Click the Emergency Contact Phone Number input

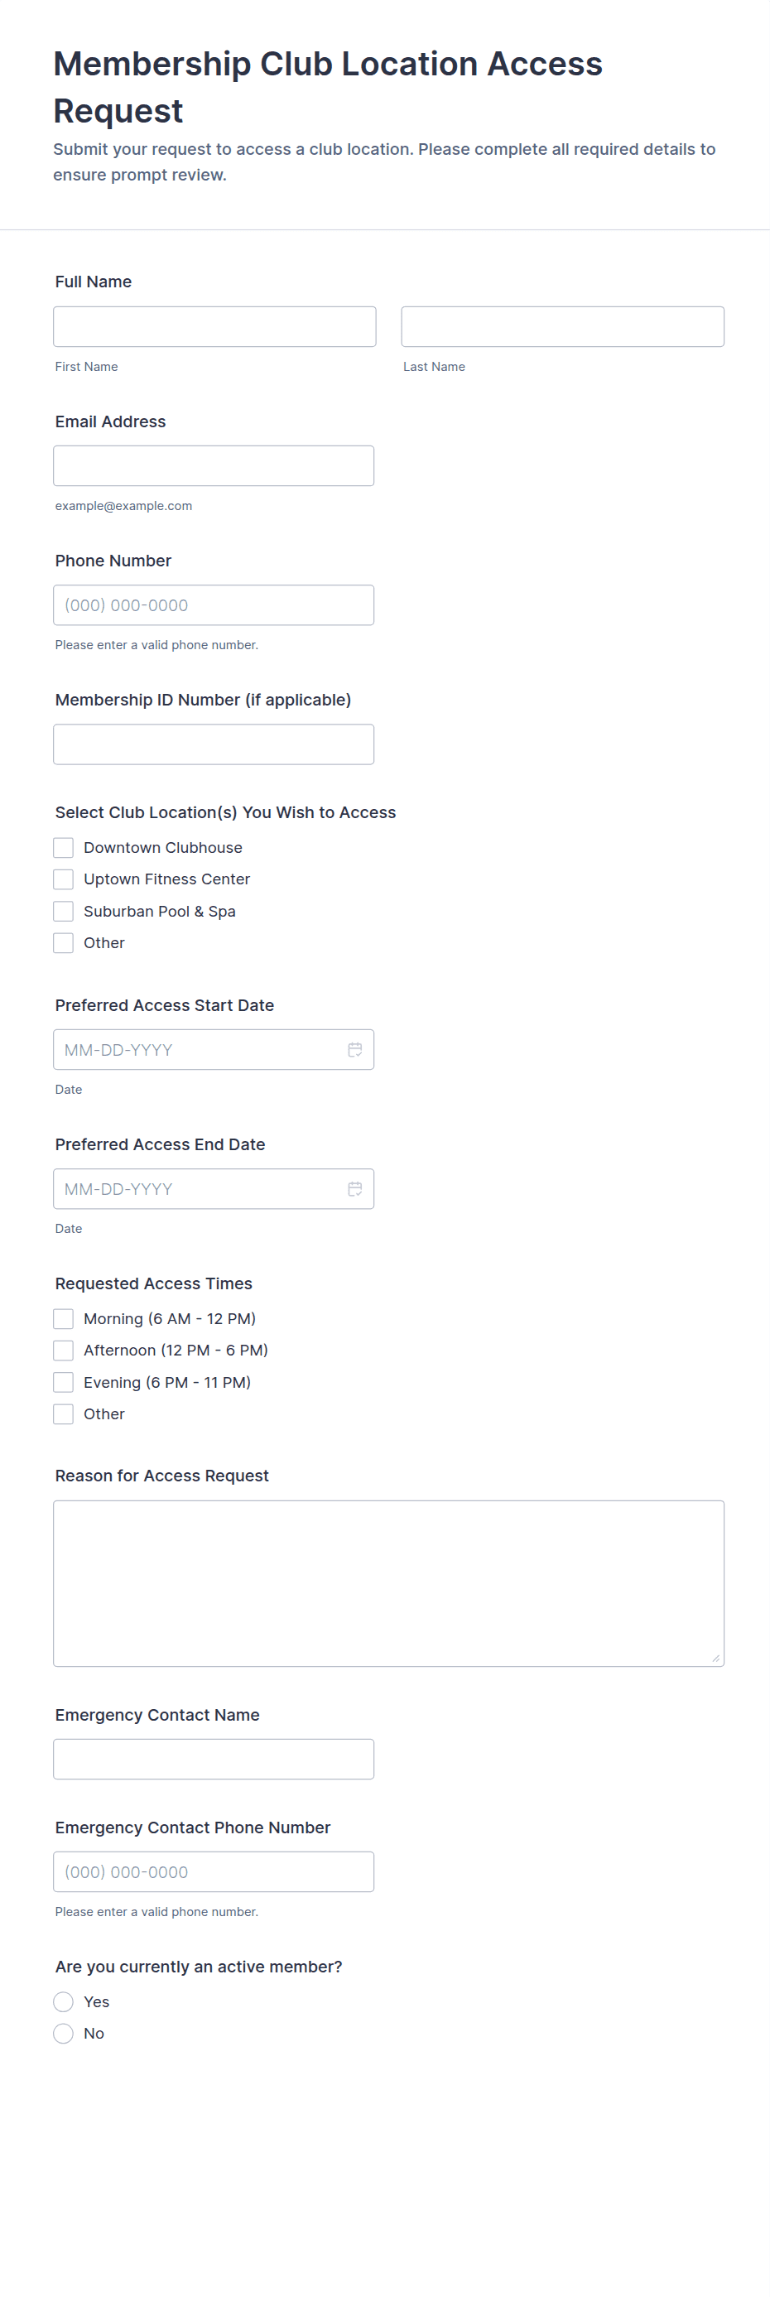pyautogui.click(x=213, y=1871)
